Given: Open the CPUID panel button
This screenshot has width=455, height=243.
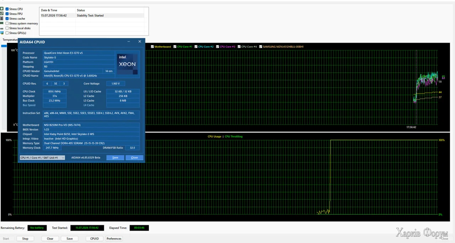Looking at the screenshot, I should [95, 238].
